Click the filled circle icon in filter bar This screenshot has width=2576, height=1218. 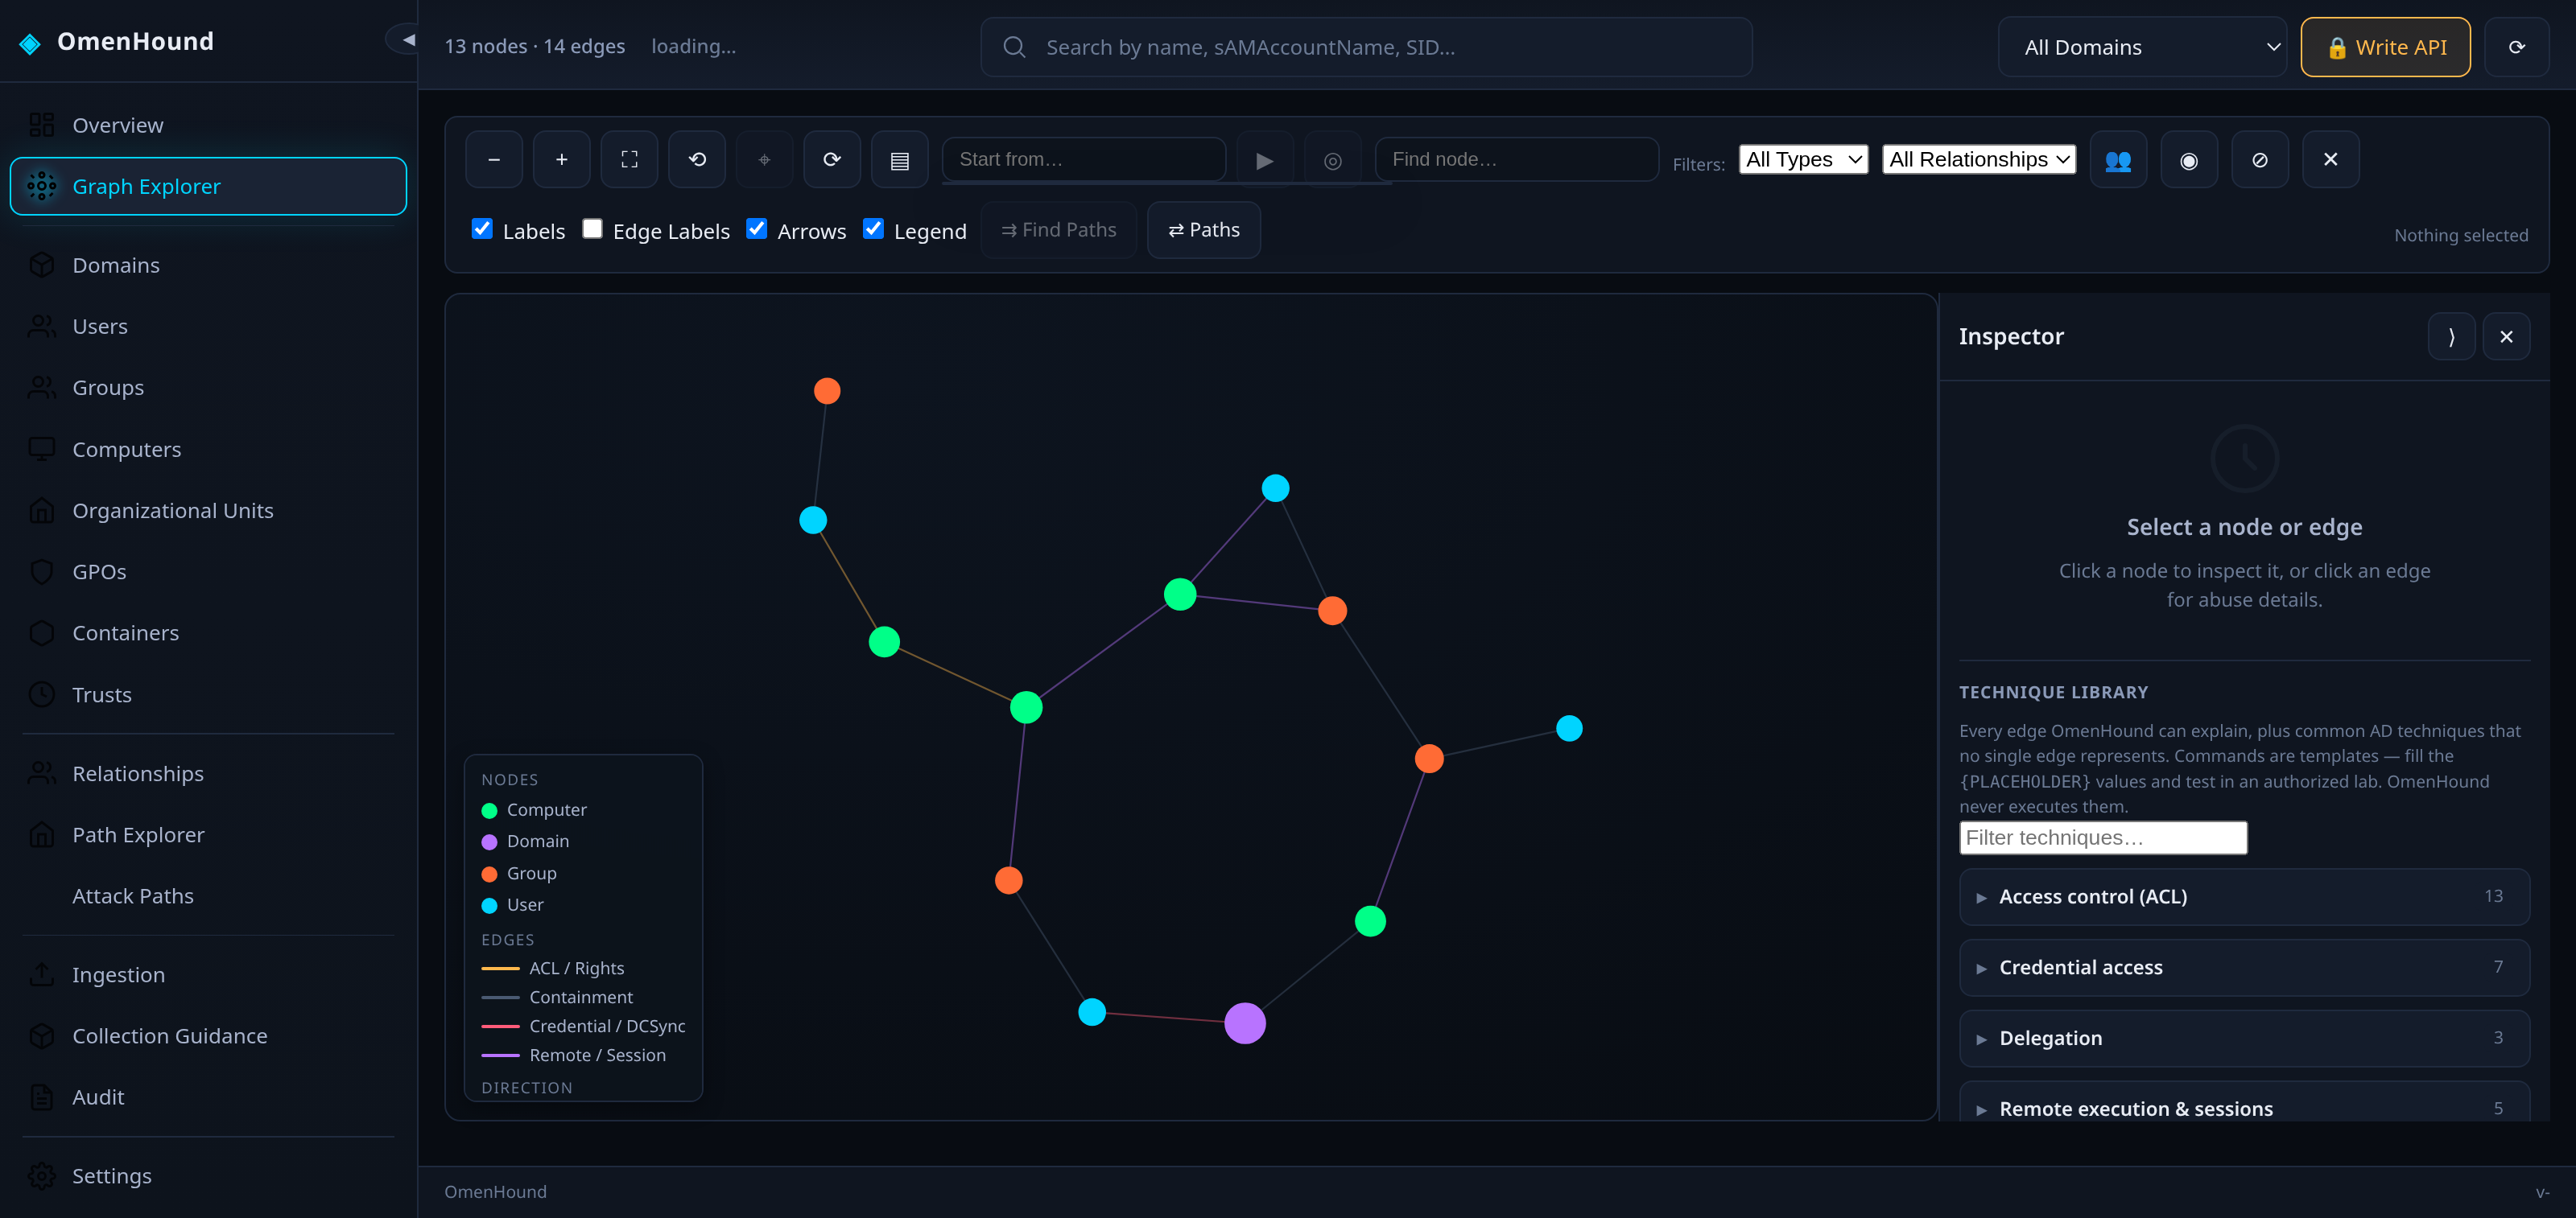point(2189,160)
